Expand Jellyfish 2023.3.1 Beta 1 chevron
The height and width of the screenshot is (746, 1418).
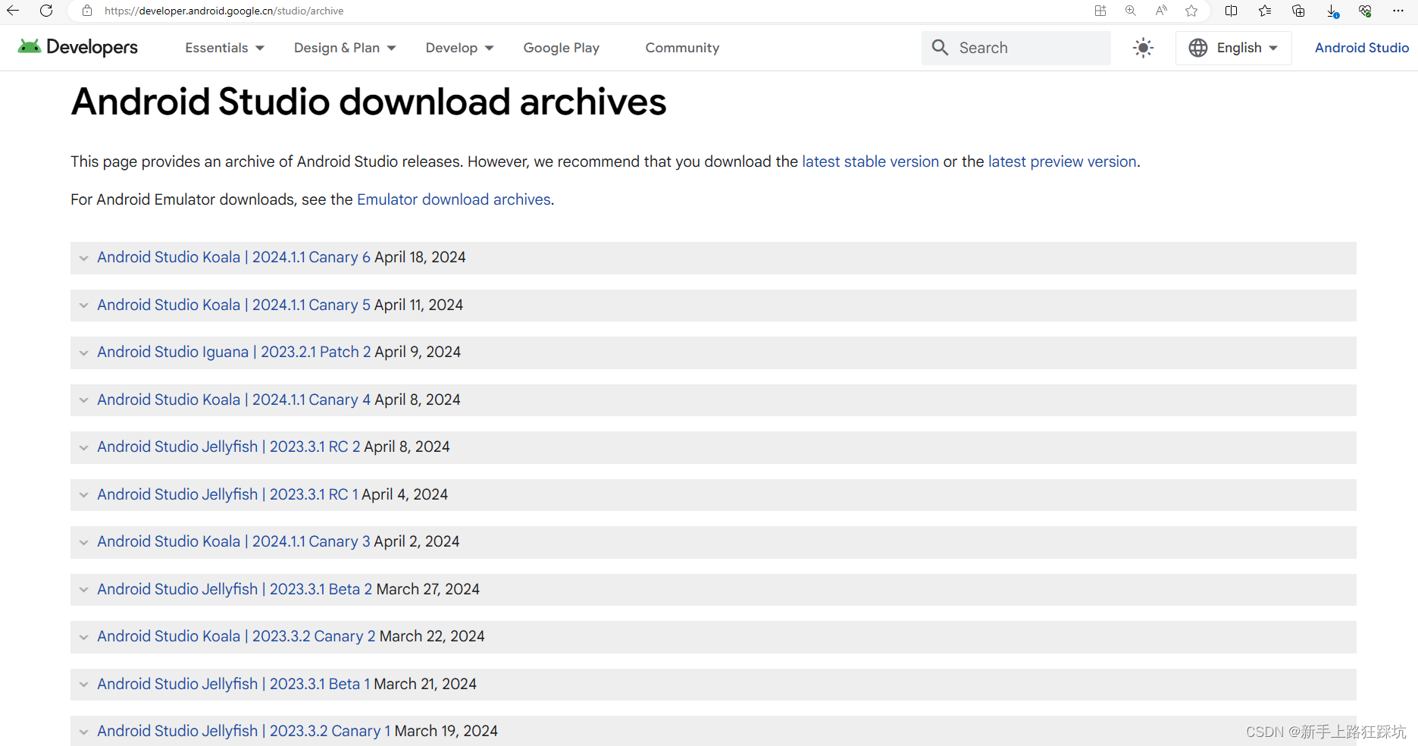point(84,685)
